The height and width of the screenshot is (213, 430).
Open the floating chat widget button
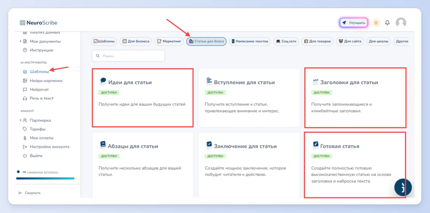coord(403,187)
